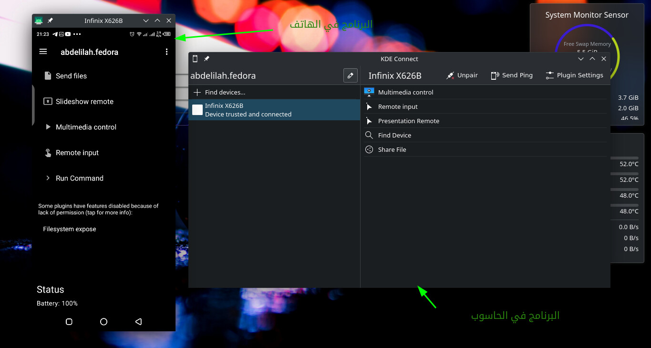Image resolution: width=651 pixels, height=348 pixels.
Task: Open Slideshow remote on the phone
Action: (84, 102)
